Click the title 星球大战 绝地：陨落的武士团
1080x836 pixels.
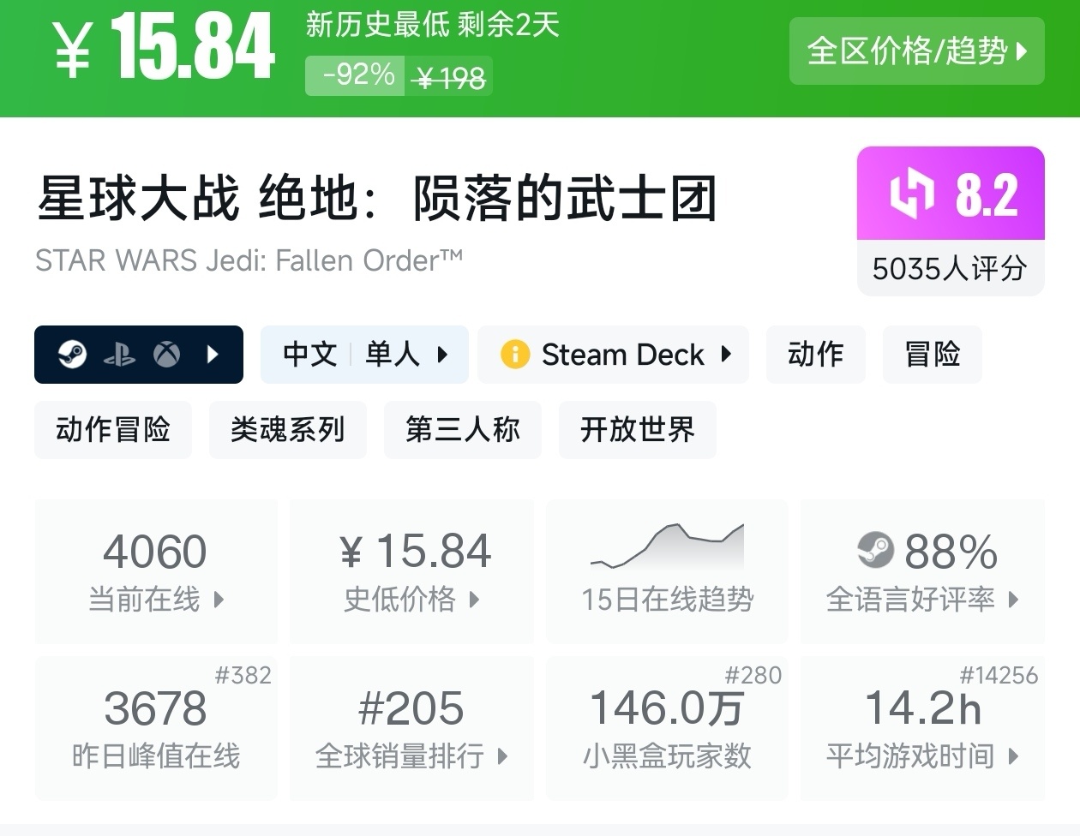click(376, 199)
